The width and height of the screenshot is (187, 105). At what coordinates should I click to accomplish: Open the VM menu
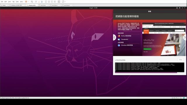(x=13, y=2)
